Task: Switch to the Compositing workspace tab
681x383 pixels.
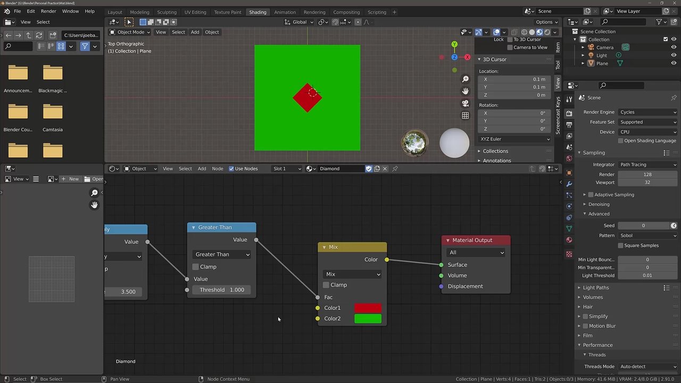Action: [x=346, y=12]
